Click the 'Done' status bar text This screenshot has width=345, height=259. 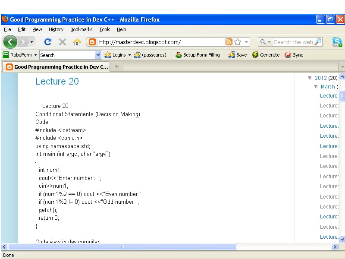point(8,255)
